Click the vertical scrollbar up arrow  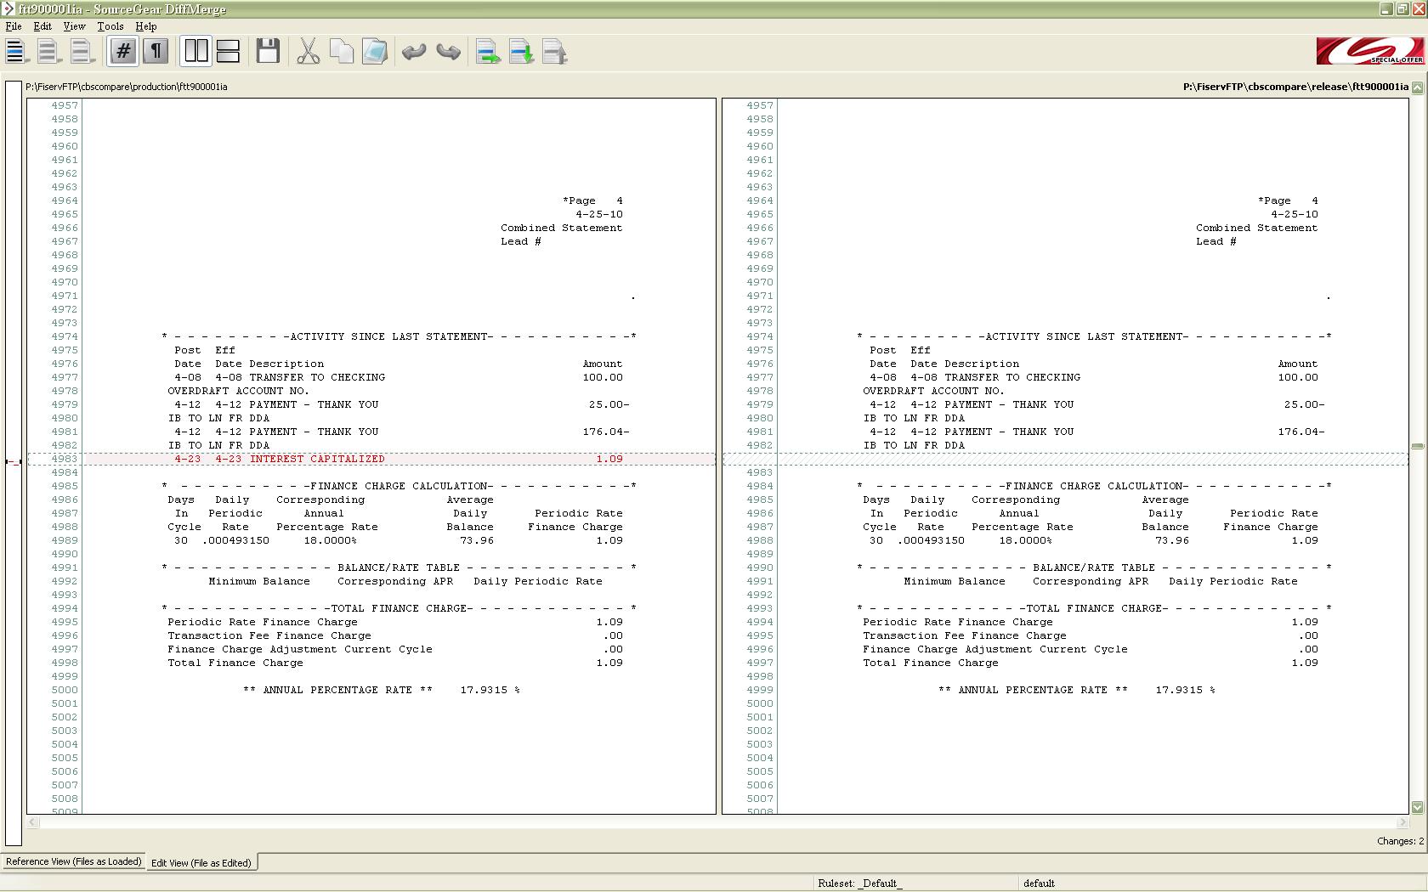click(x=1417, y=87)
